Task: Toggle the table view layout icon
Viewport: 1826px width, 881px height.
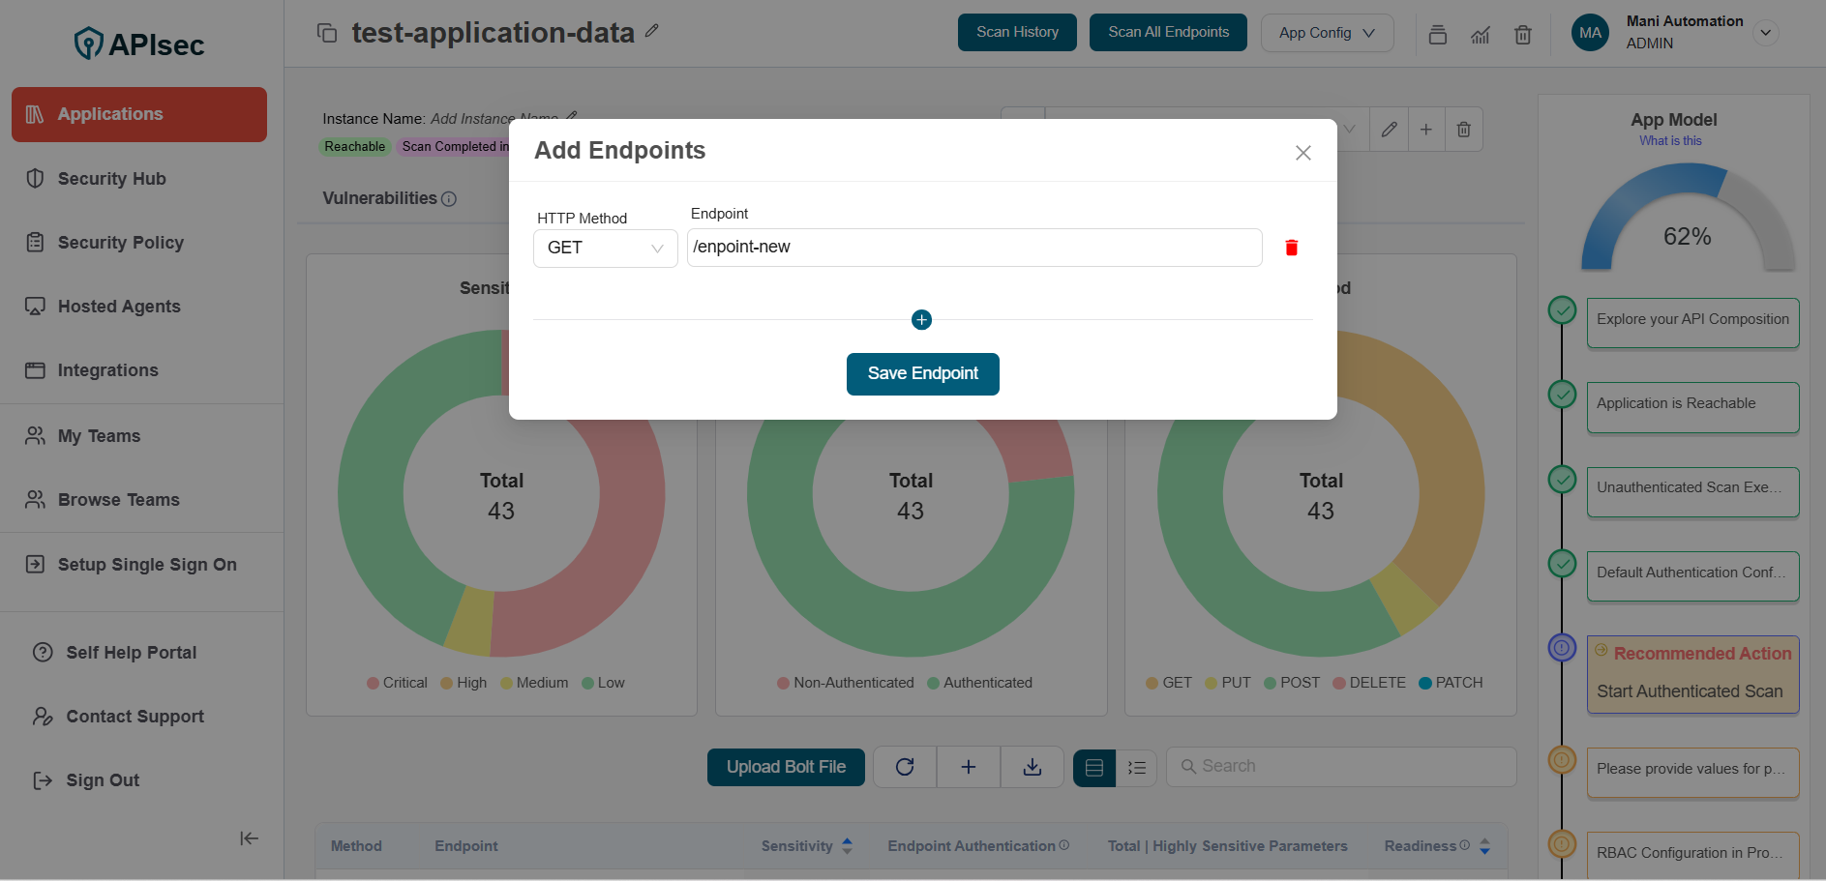Action: pyautogui.click(x=1093, y=767)
